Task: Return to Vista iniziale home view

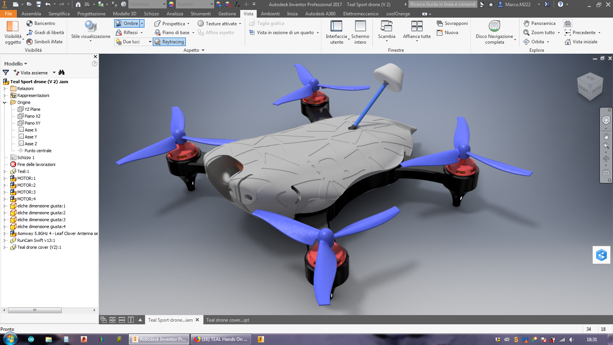Action: (581, 42)
